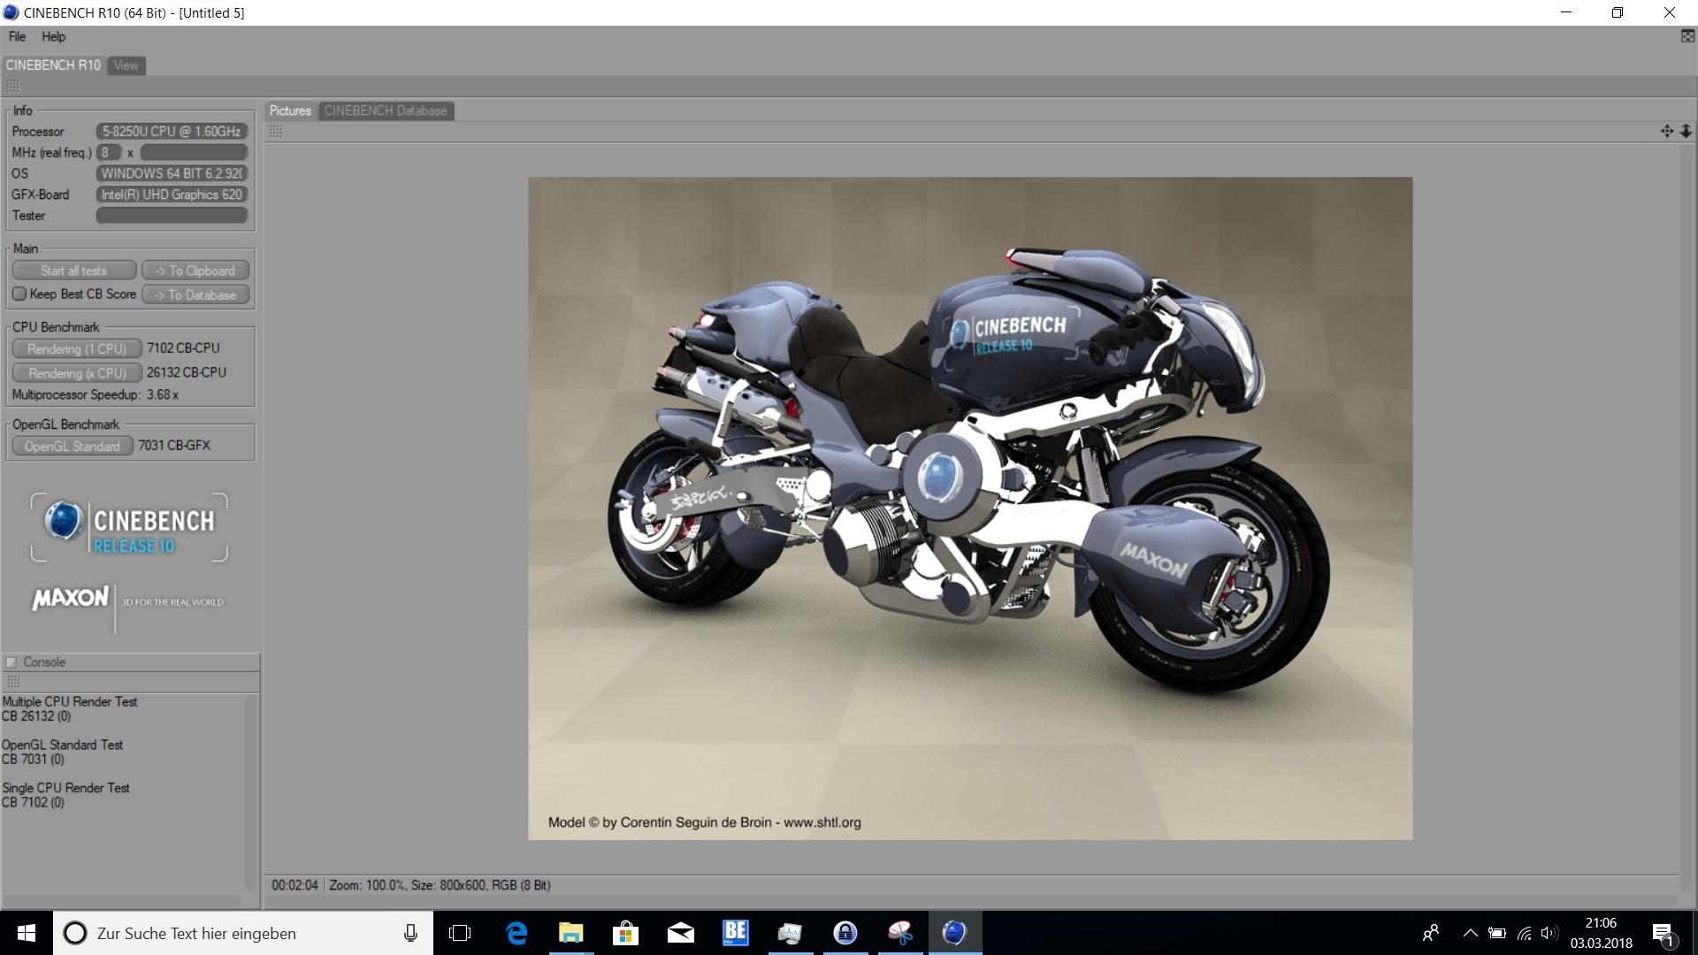Open the File menu
The width and height of the screenshot is (1698, 955).
17,36
